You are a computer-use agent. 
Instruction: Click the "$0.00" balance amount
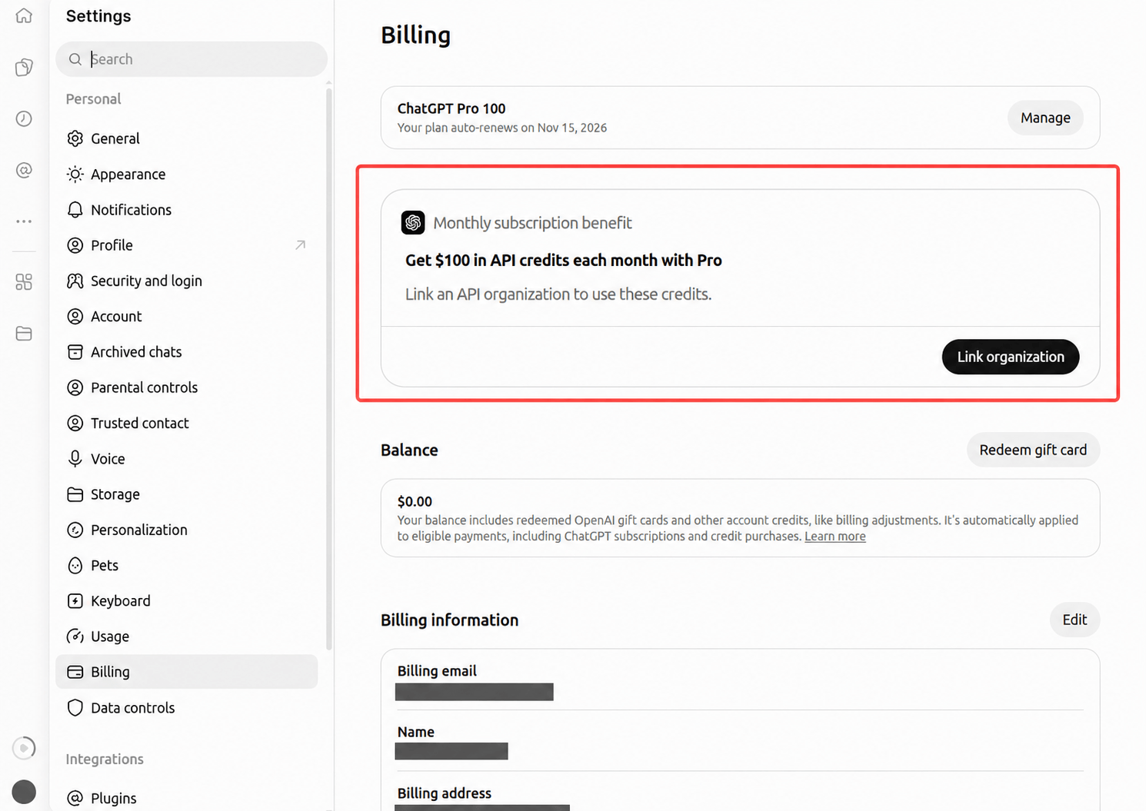415,501
